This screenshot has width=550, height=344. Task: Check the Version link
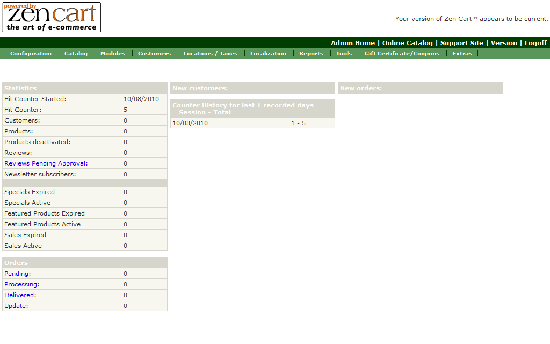504,43
